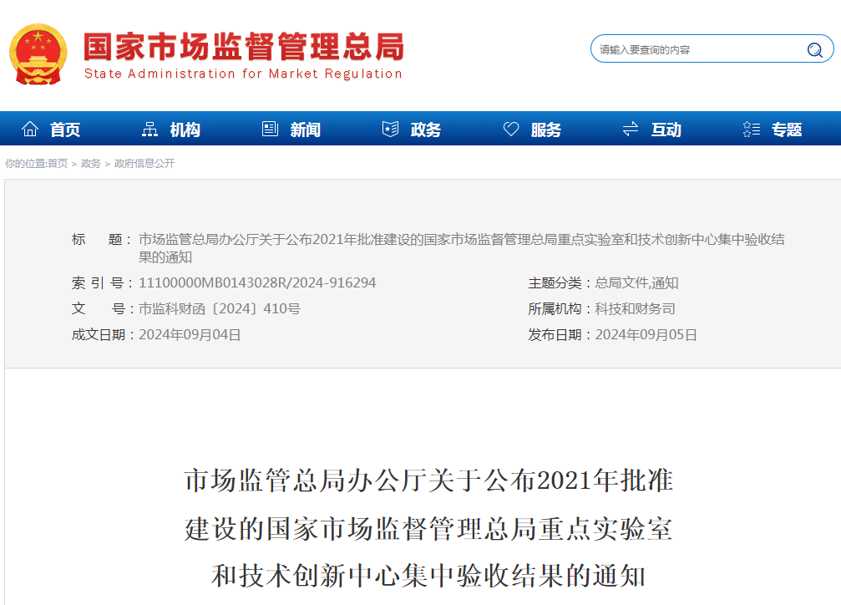Click the magnifier search icon
This screenshot has width=841, height=605.
tap(815, 50)
